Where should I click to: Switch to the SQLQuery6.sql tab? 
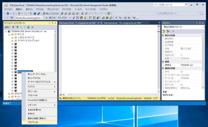point(122,23)
